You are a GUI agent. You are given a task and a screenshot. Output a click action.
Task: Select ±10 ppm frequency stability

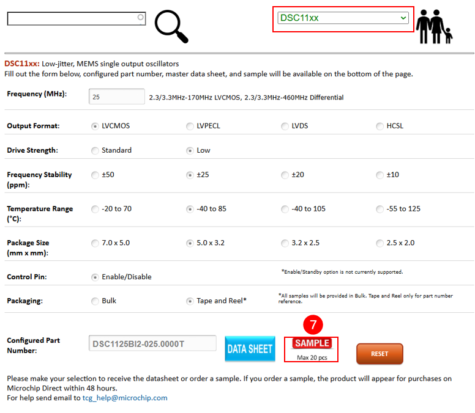coord(380,175)
